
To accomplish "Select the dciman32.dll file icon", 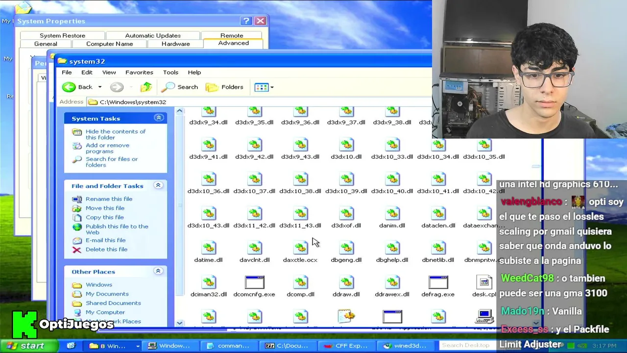I will (209, 282).
